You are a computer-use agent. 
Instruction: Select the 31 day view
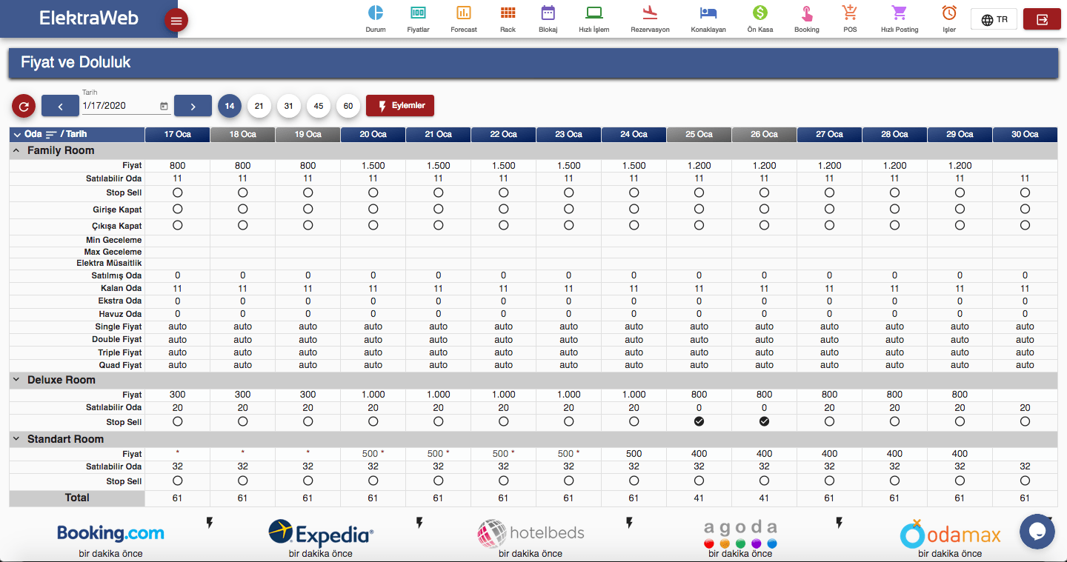point(289,106)
